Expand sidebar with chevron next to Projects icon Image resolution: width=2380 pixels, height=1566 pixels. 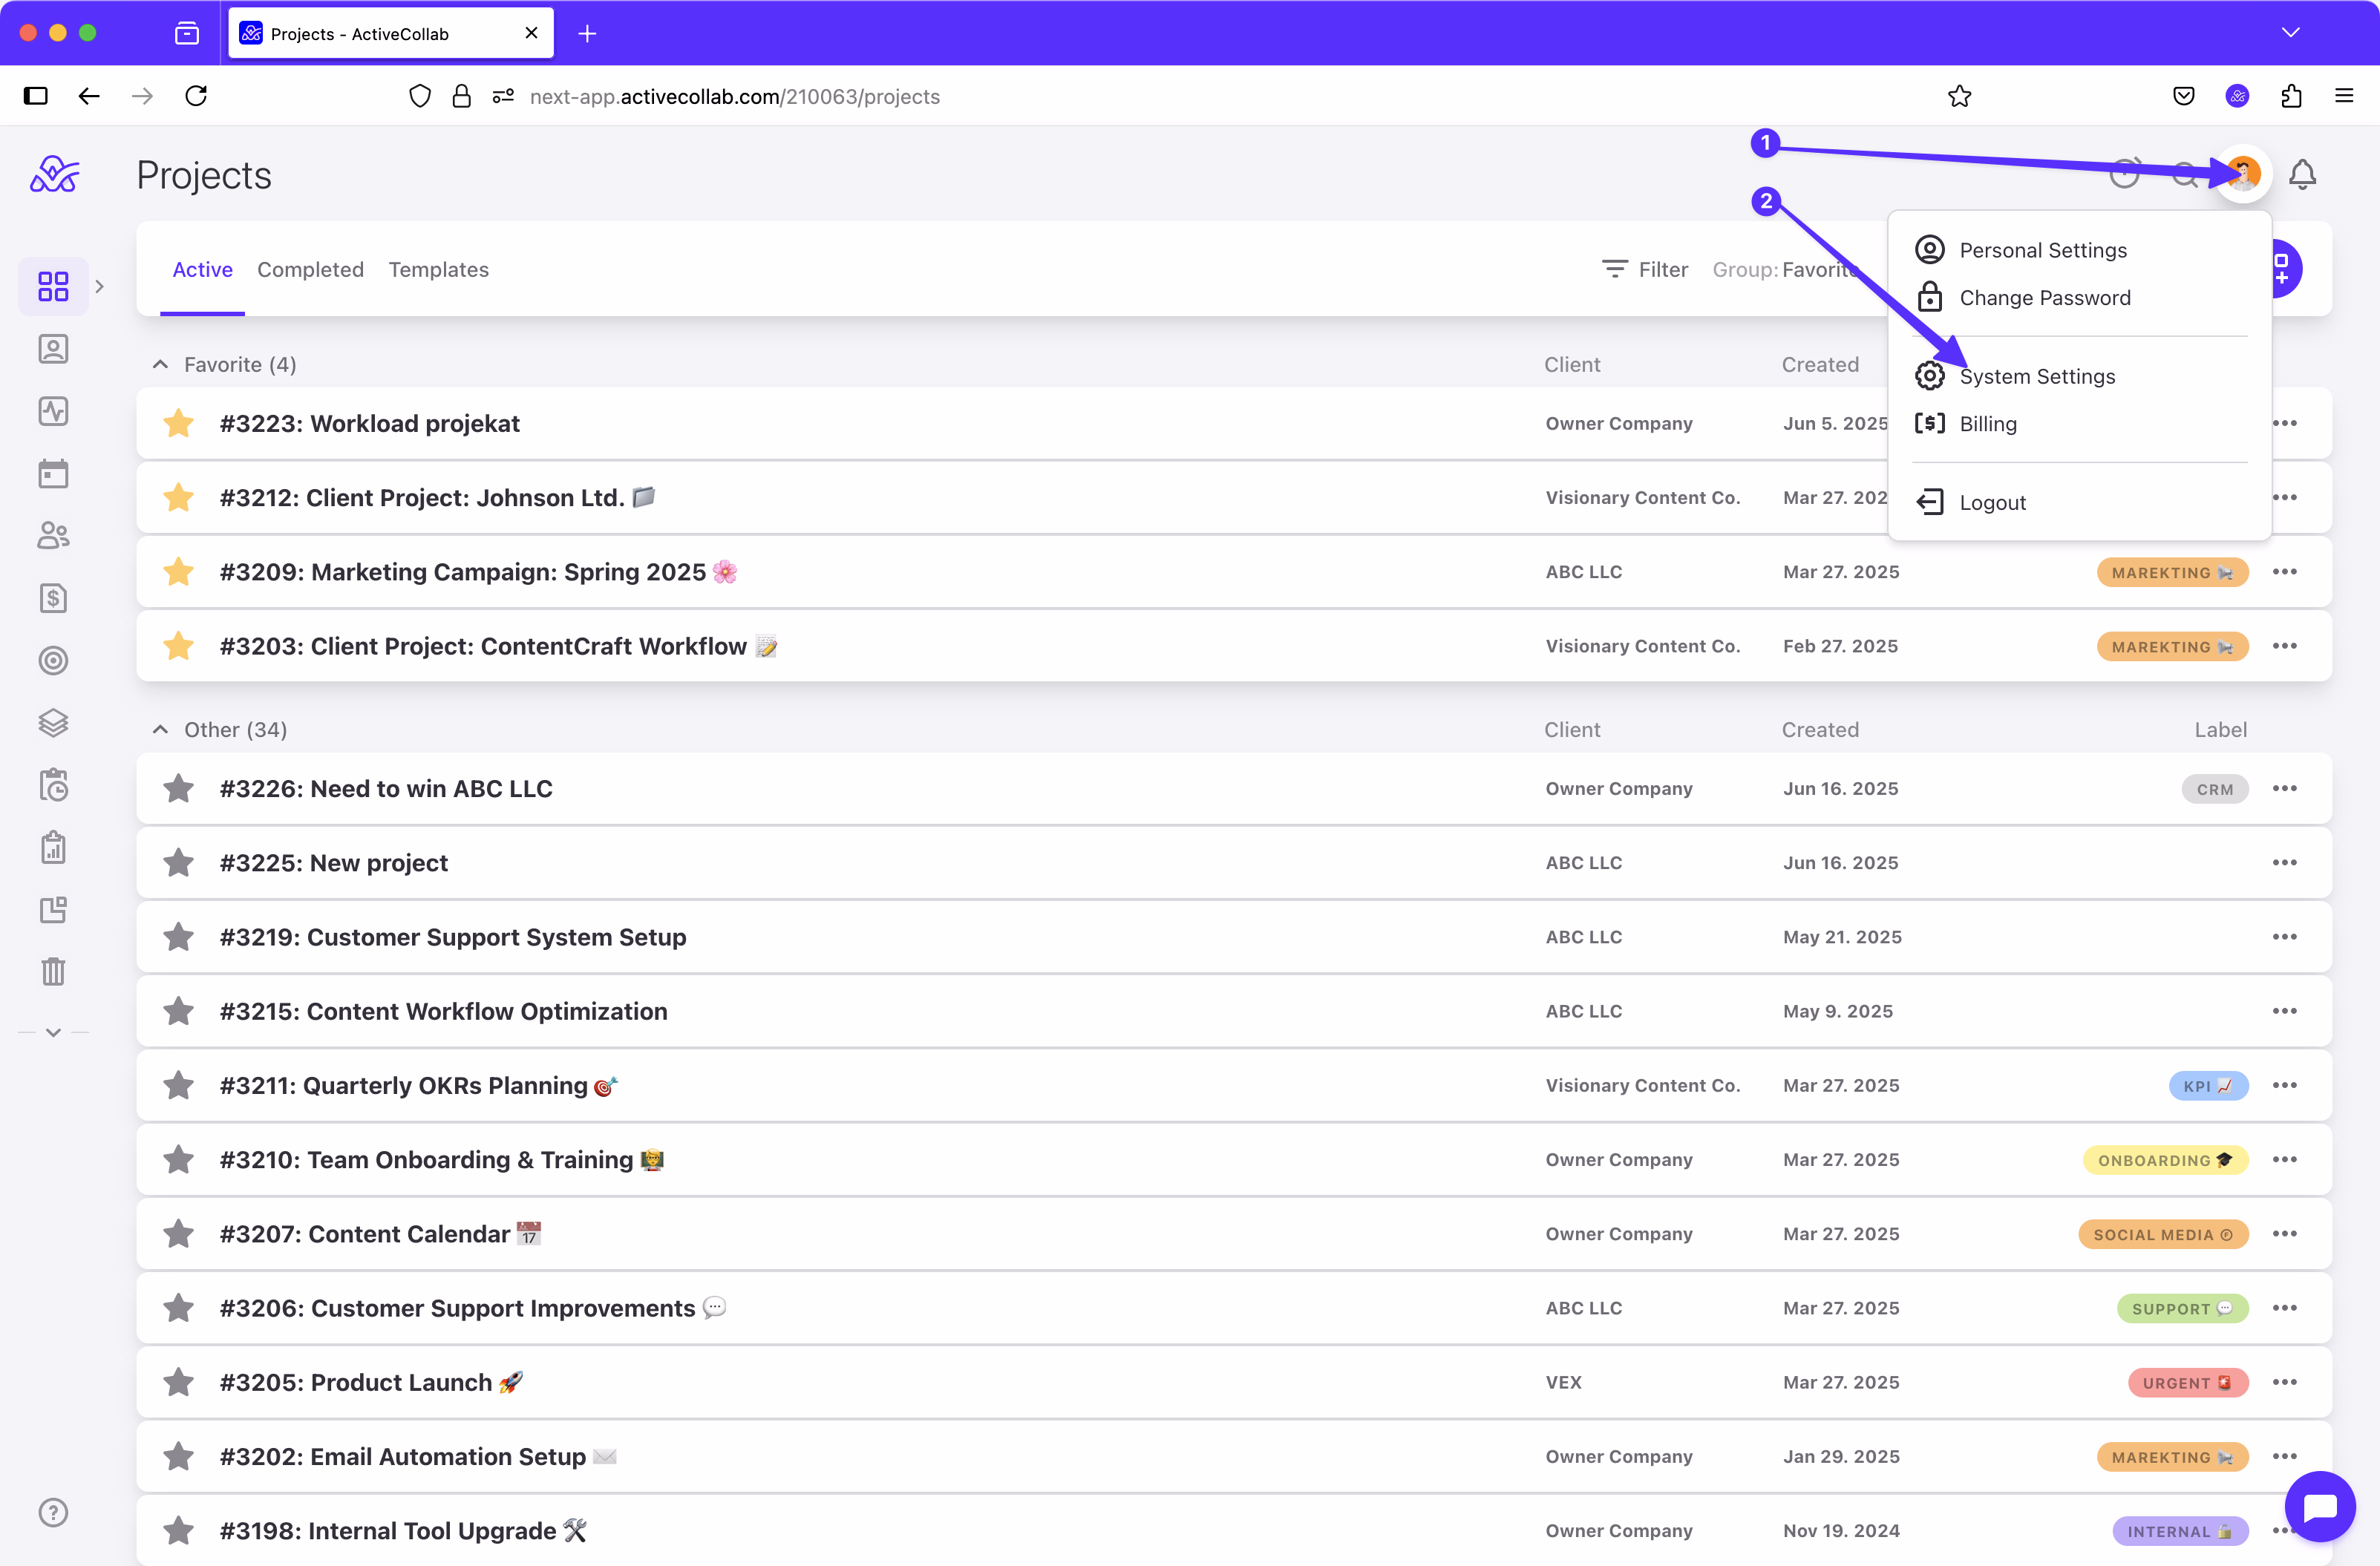click(x=99, y=286)
